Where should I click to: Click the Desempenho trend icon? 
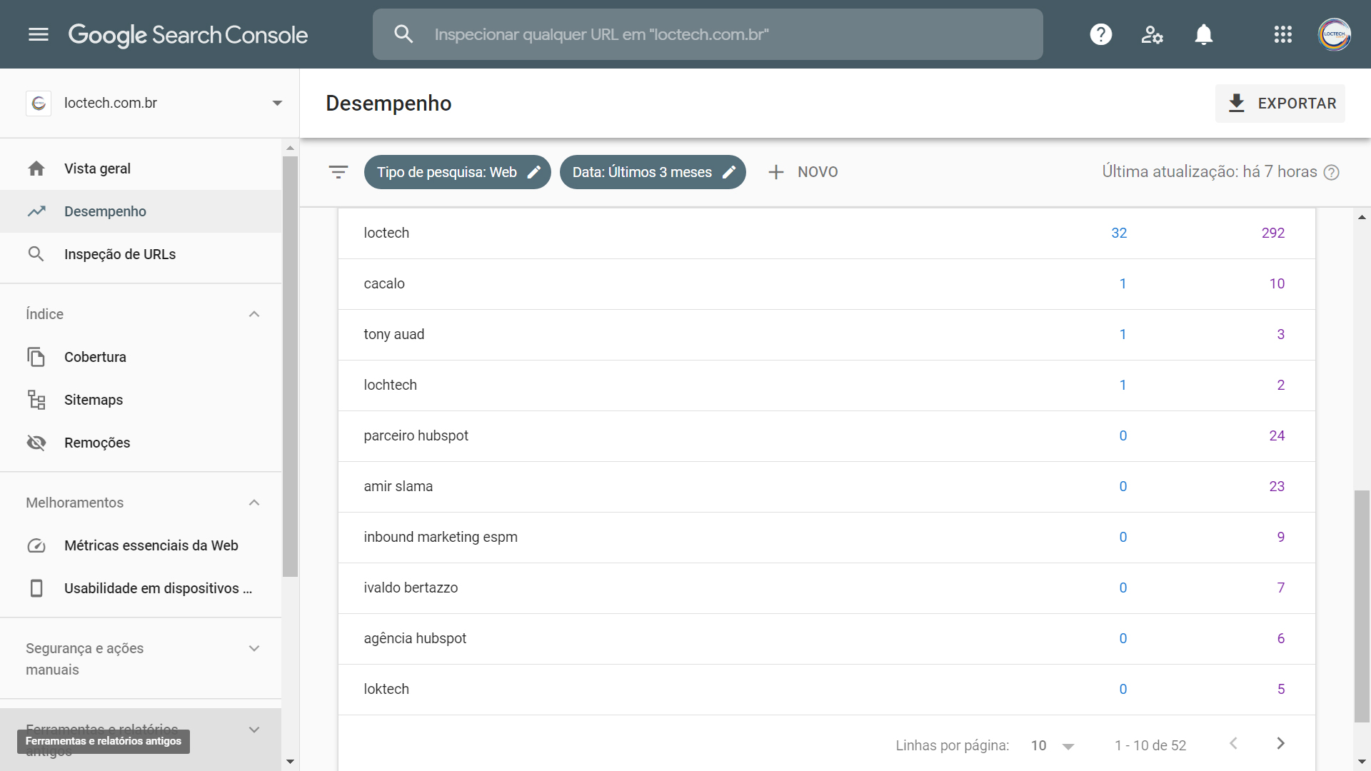[36, 211]
